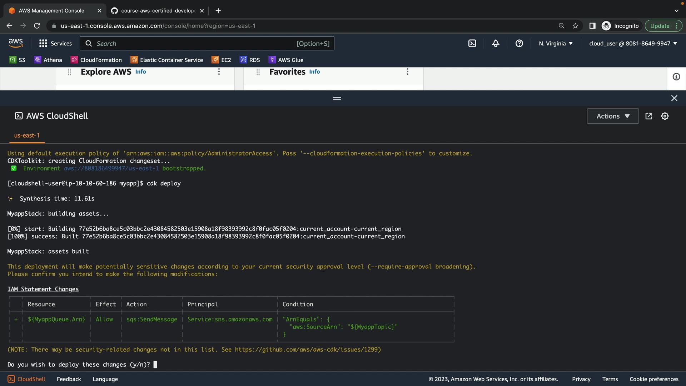Open the CloudShell Actions dropdown
The image size is (686, 386).
coord(612,116)
